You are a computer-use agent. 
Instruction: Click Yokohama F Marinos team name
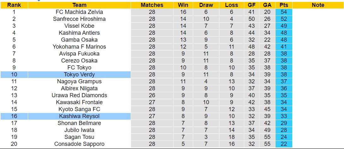(x=79, y=47)
